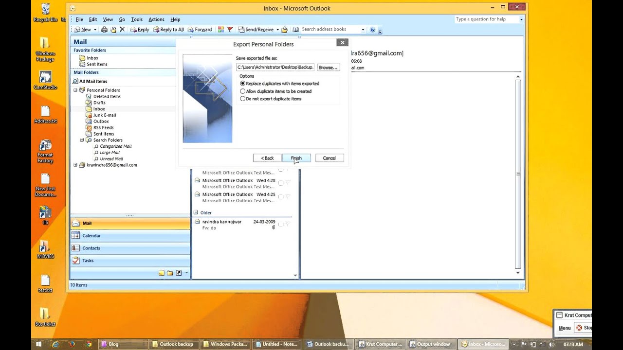Open the Bus ticket desktop folder

[45, 317]
